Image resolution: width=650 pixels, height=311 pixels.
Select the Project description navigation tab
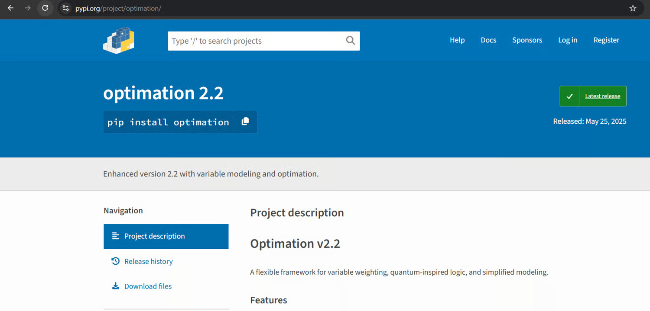[x=166, y=236]
